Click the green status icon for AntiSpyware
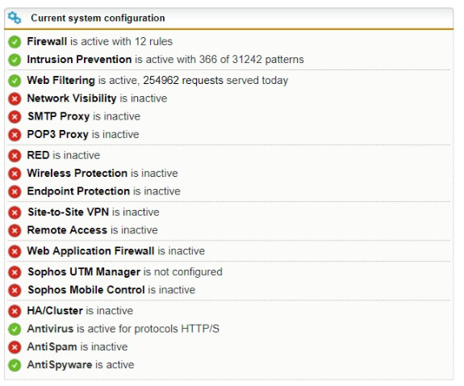Viewport: 464px width, 386px height. pos(15,365)
